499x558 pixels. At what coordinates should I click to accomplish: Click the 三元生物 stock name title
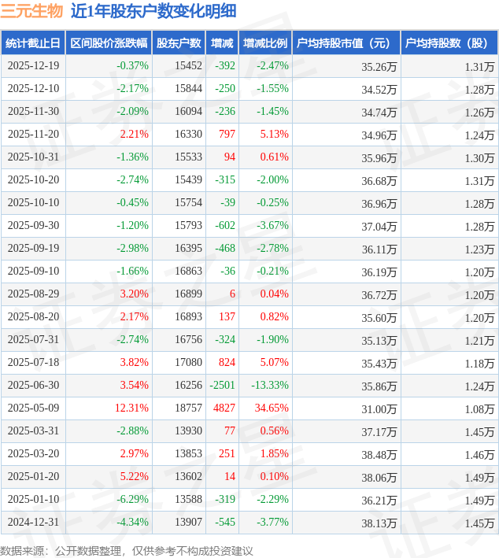point(32,11)
